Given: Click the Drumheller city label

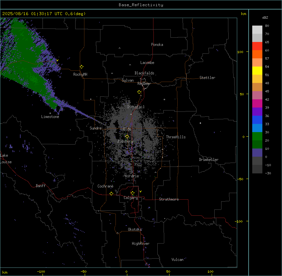Looking at the screenshot, I should click(x=209, y=160).
